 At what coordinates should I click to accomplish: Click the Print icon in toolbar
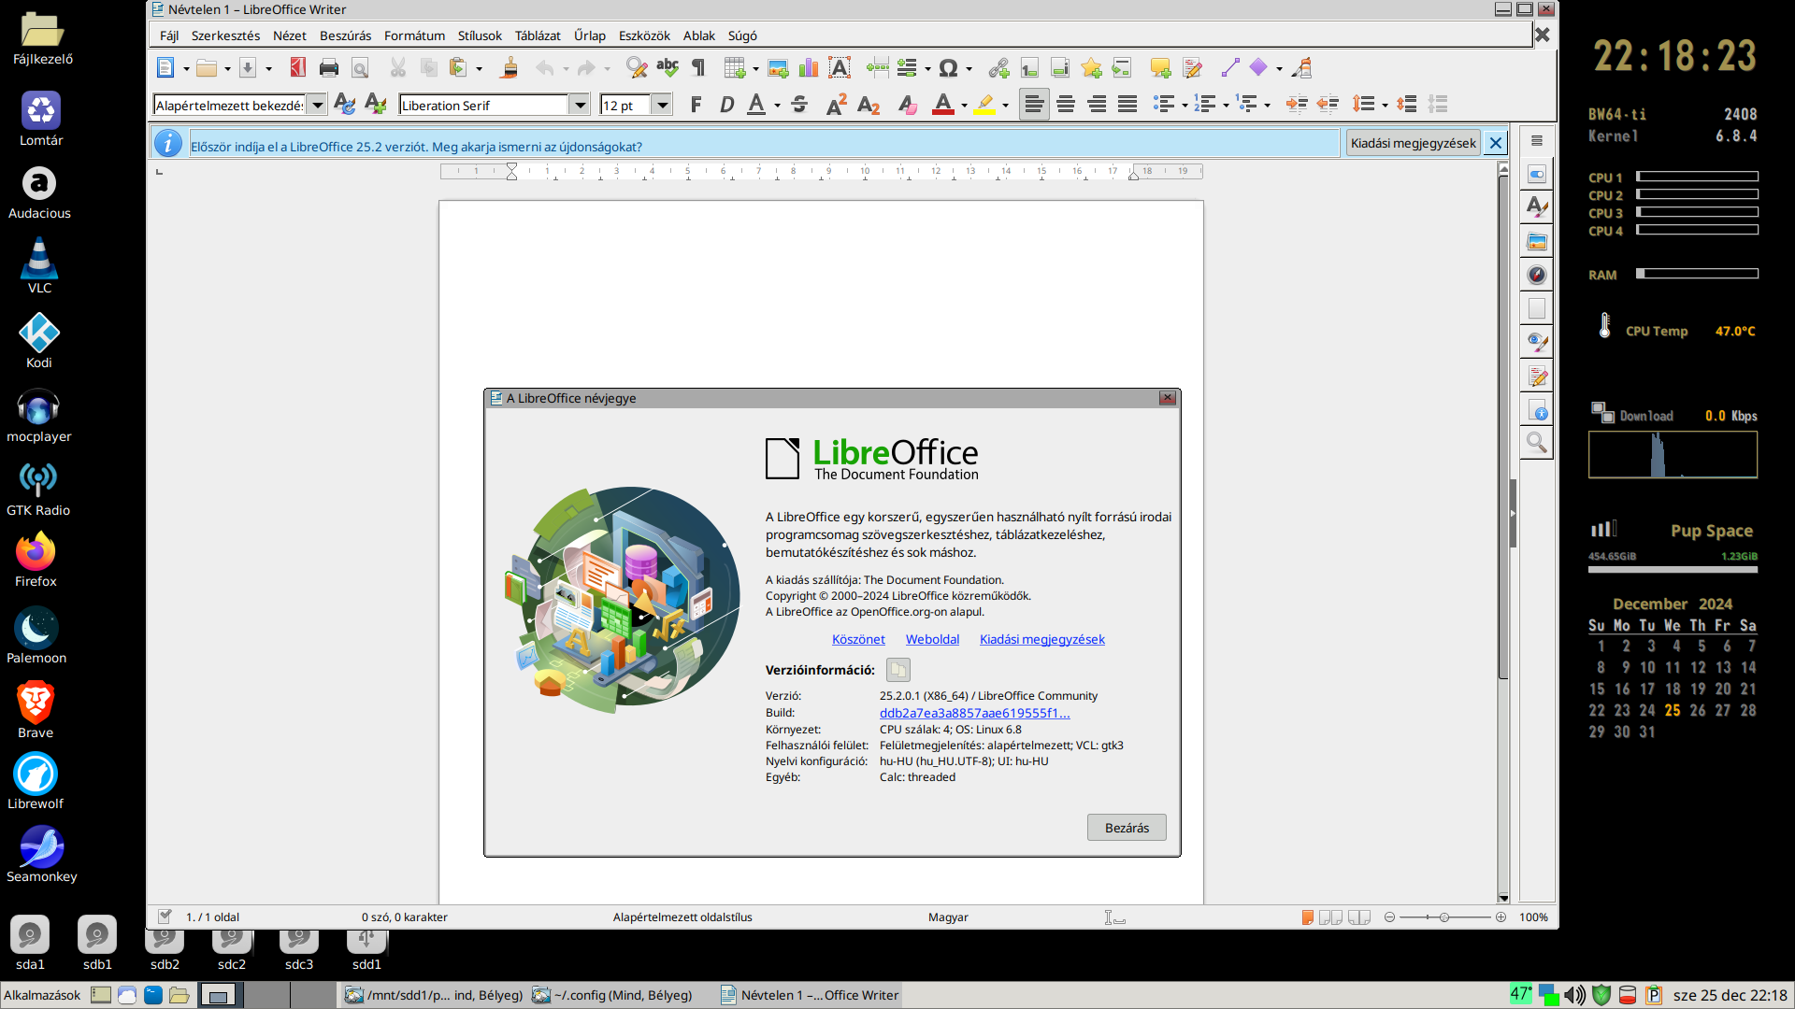coord(329,68)
